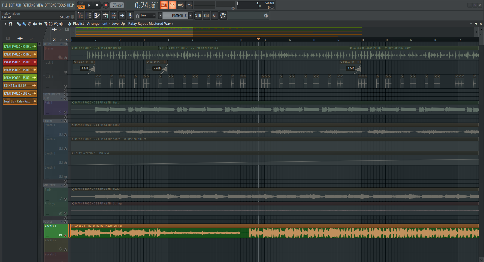
Task: Toggle mute circle on Drums track
Action: point(66,58)
